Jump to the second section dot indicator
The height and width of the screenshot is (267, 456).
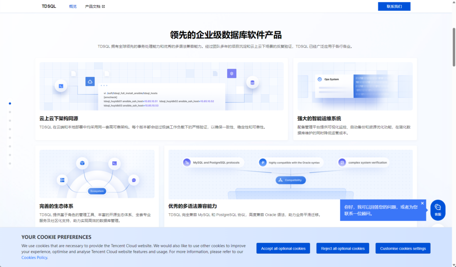(x=10, y=112)
